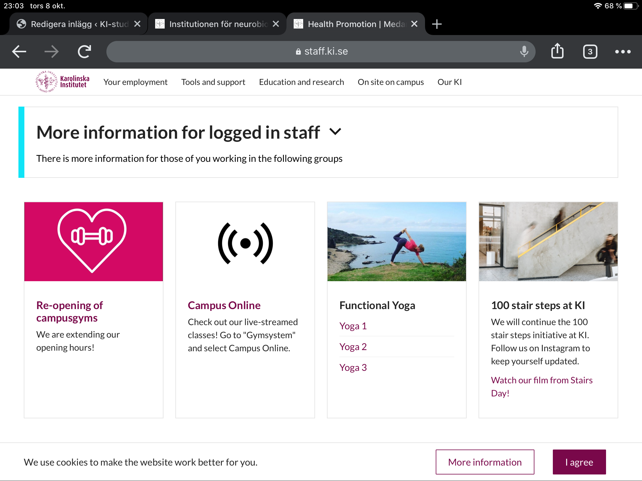Open the Our KI menu
Viewport: 642px width, 481px height.
(449, 82)
